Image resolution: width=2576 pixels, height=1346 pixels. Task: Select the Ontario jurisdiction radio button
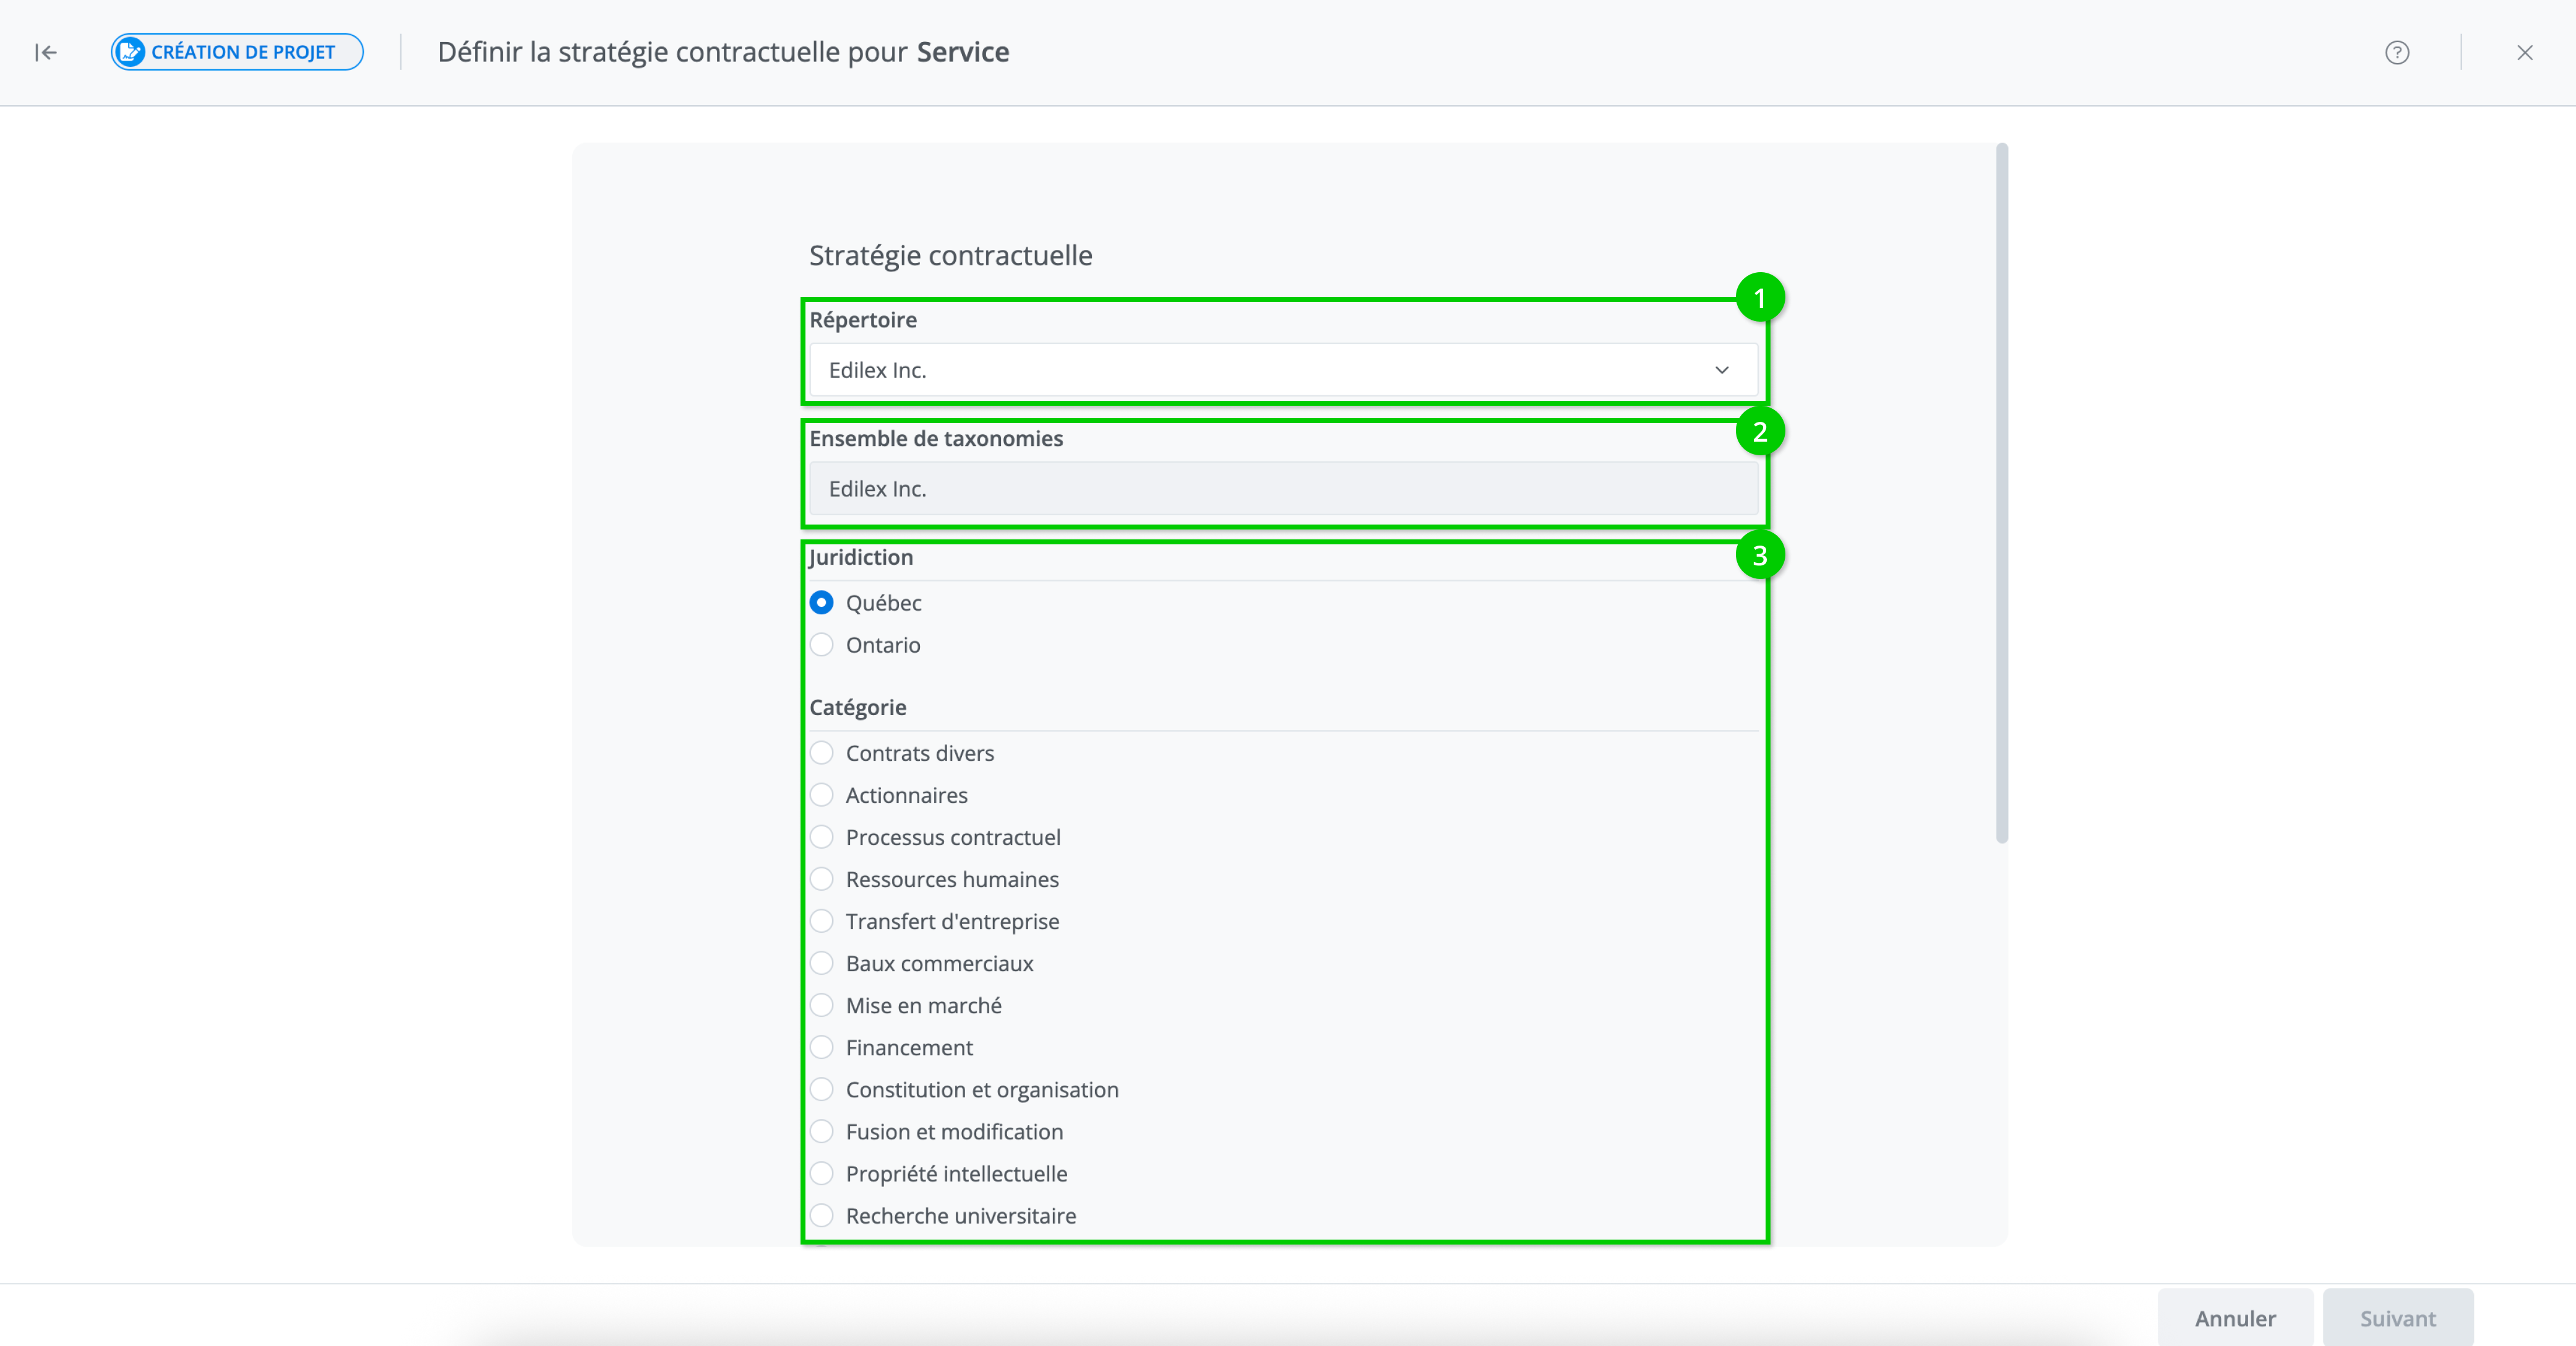821,645
